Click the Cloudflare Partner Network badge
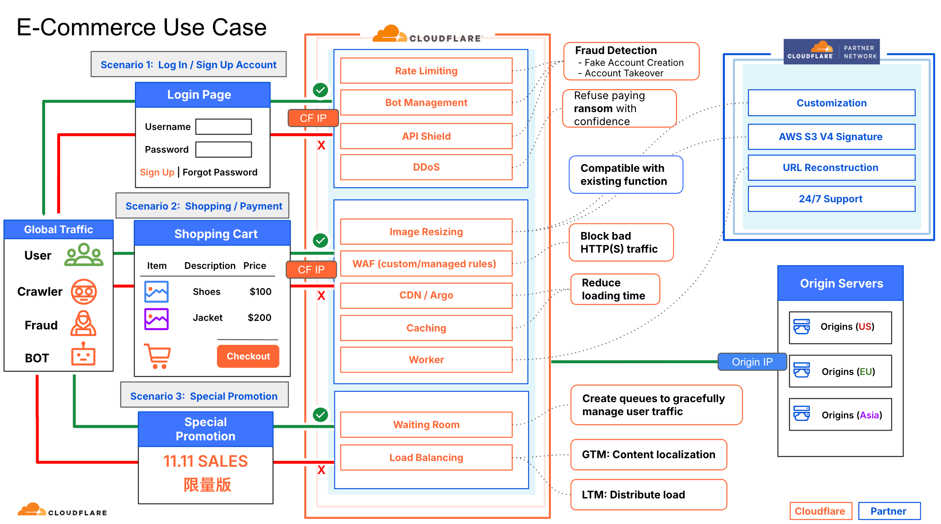 [832, 52]
